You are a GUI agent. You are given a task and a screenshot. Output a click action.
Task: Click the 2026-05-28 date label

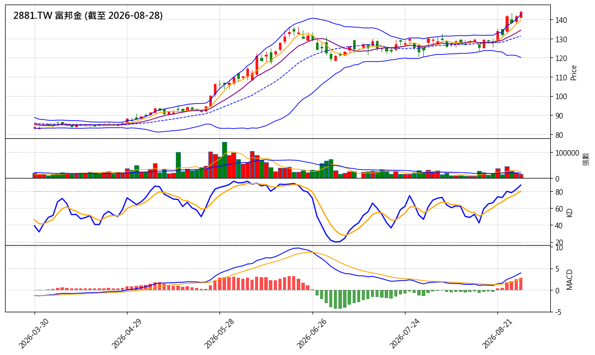[219, 333]
